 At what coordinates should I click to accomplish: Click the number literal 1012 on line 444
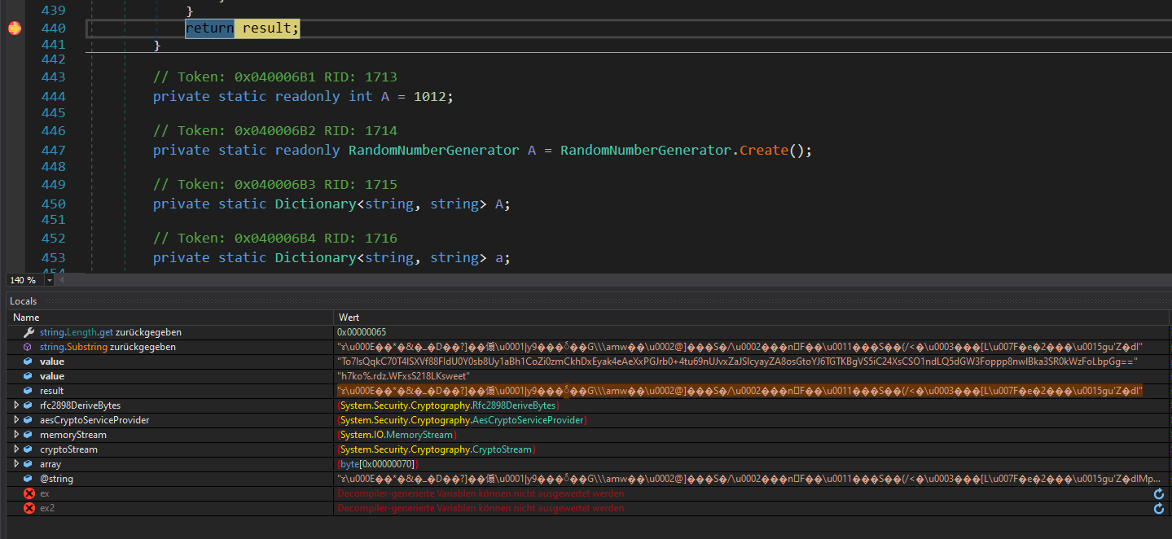click(429, 97)
